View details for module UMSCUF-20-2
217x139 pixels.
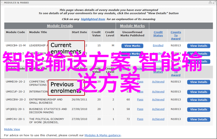point(199,92)
